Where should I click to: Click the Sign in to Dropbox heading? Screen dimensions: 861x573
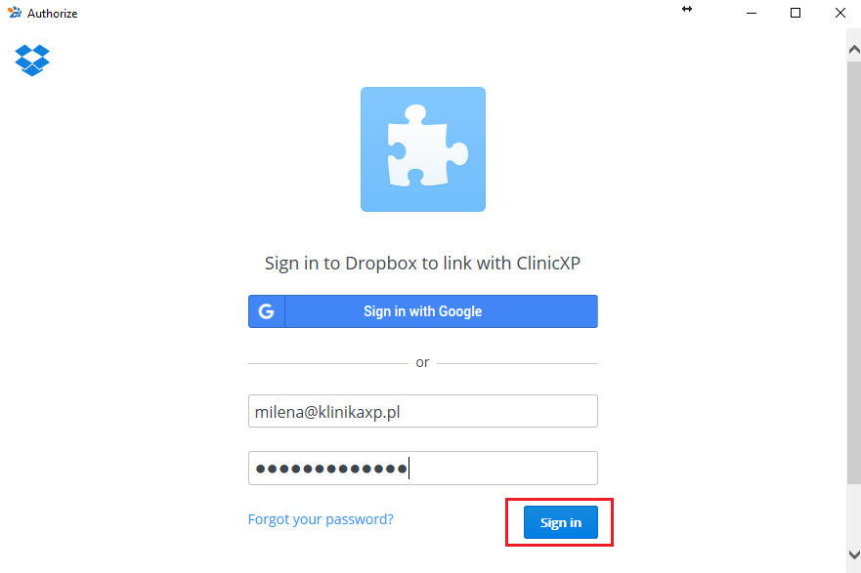422,264
